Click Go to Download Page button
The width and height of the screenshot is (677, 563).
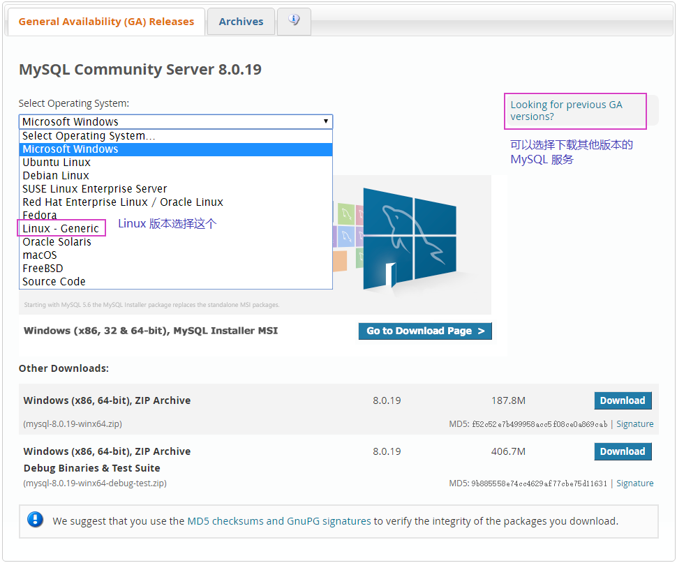tap(425, 331)
